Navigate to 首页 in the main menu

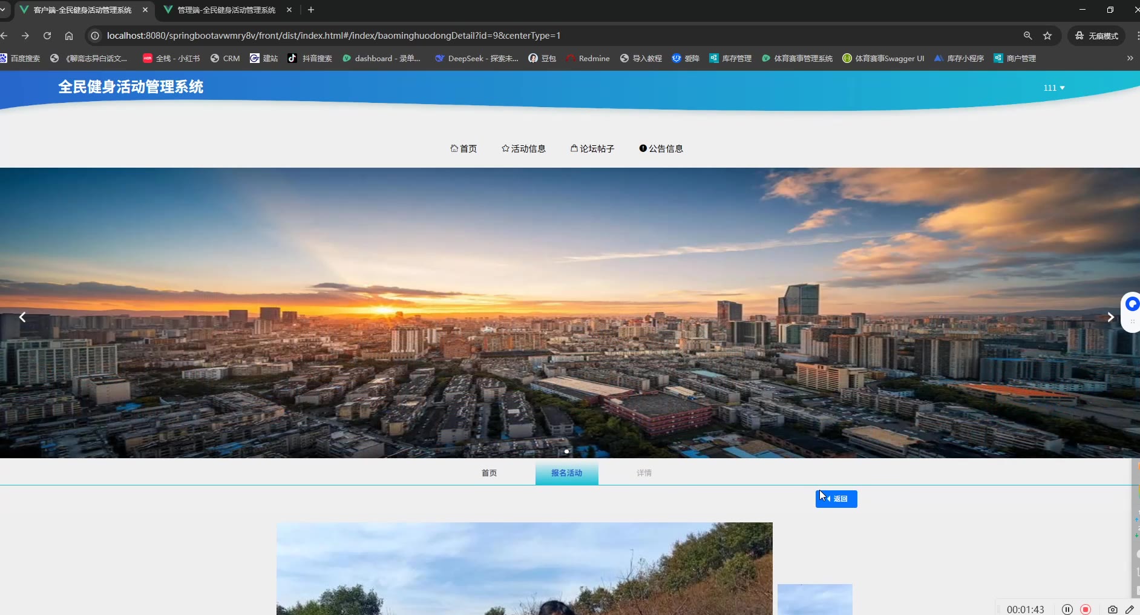pos(464,148)
